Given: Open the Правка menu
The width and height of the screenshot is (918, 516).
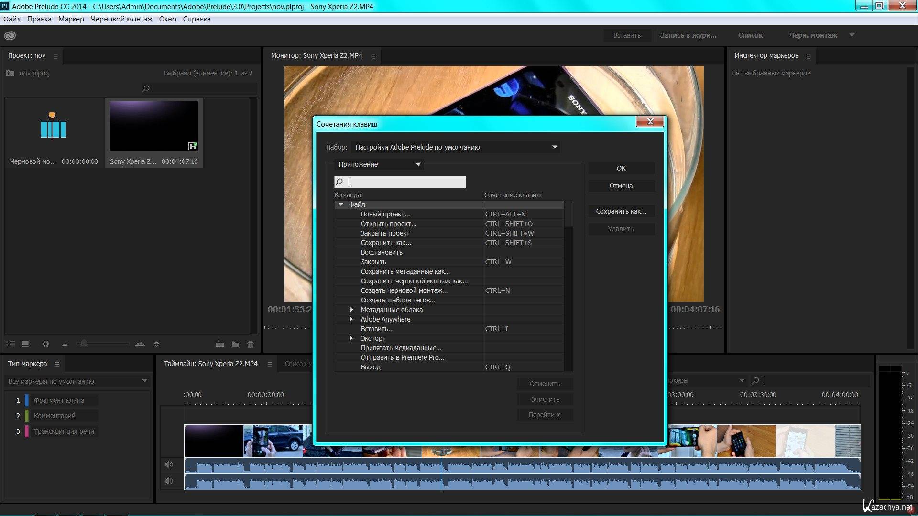Looking at the screenshot, I should coord(39,19).
